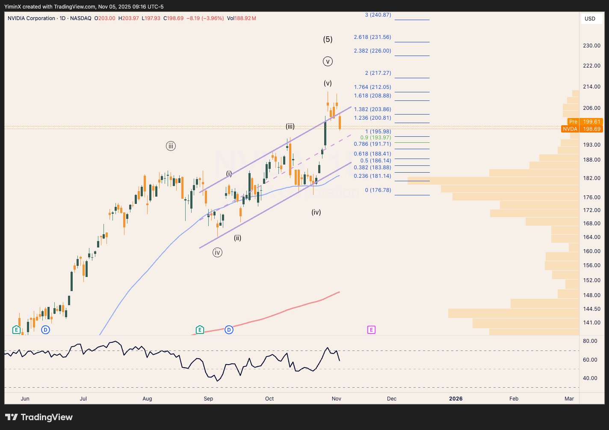This screenshot has width=609, height=430.
Task: Click the 80.00 RSI scale label
Action: pos(590,341)
